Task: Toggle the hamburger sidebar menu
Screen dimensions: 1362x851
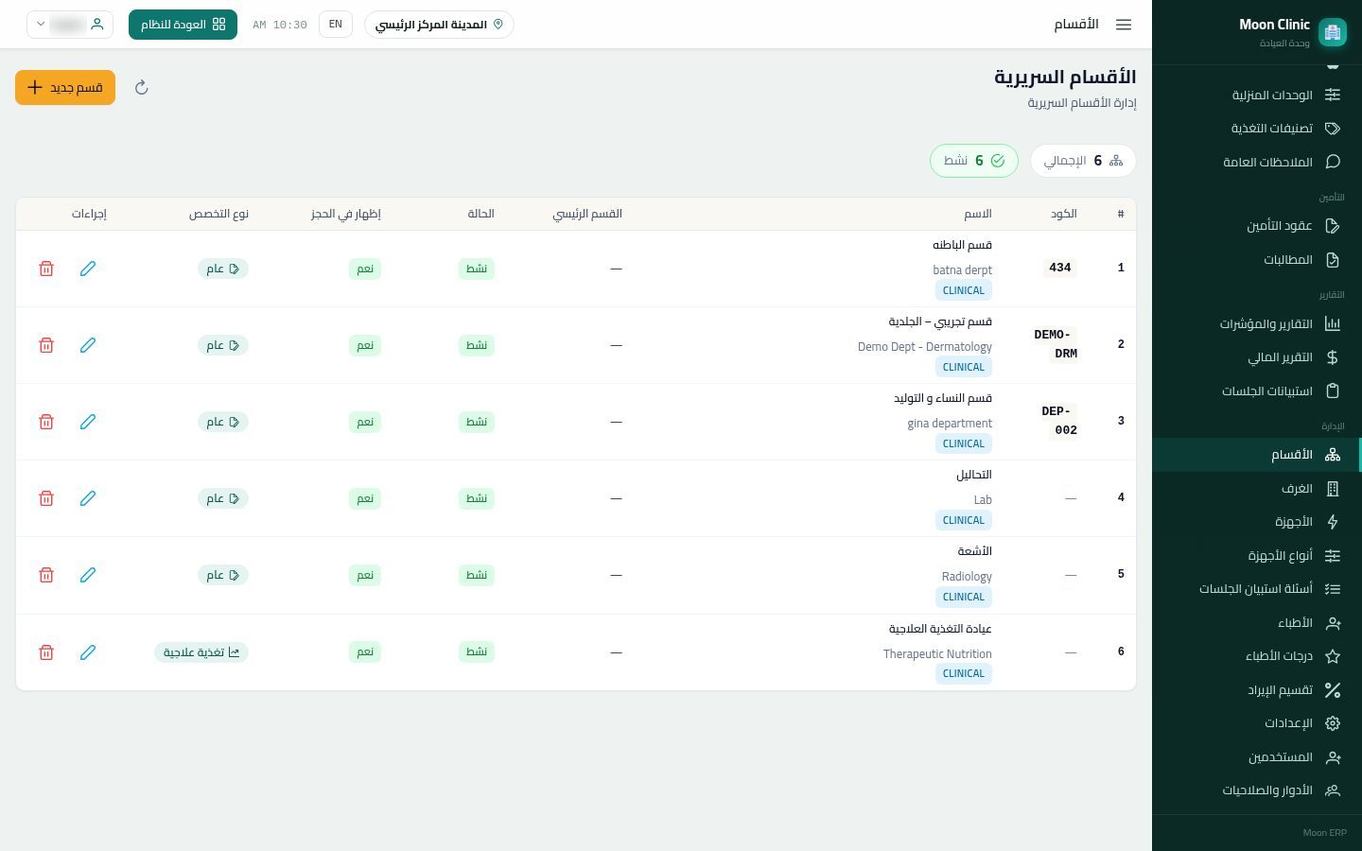Action: 1124,25
